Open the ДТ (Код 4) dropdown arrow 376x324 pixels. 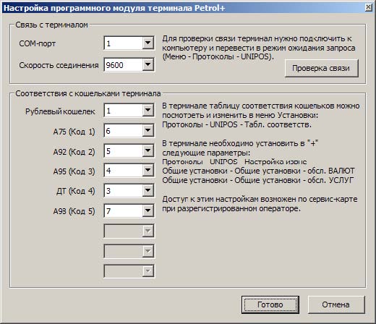pos(148,191)
